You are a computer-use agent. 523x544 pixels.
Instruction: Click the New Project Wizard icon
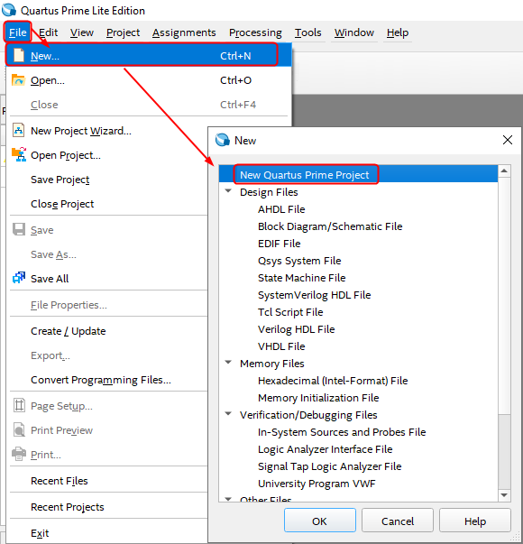coord(18,131)
